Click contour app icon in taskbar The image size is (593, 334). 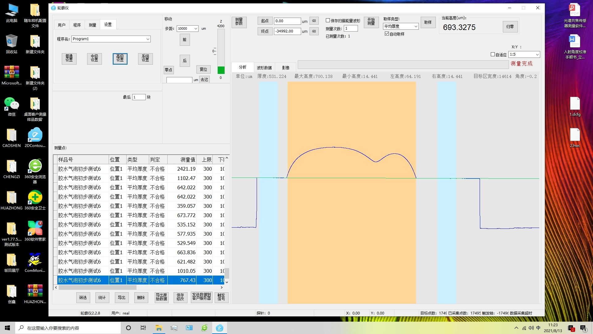(220, 328)
